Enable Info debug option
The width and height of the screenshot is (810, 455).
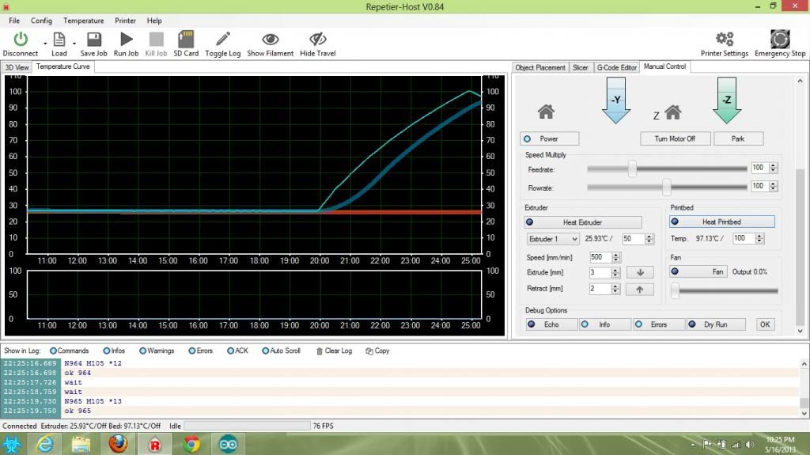click(605, 324)
